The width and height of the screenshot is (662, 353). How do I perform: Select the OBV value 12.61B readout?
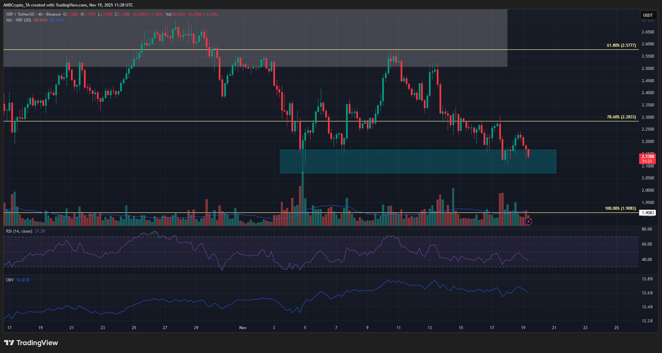coord(23,280)
